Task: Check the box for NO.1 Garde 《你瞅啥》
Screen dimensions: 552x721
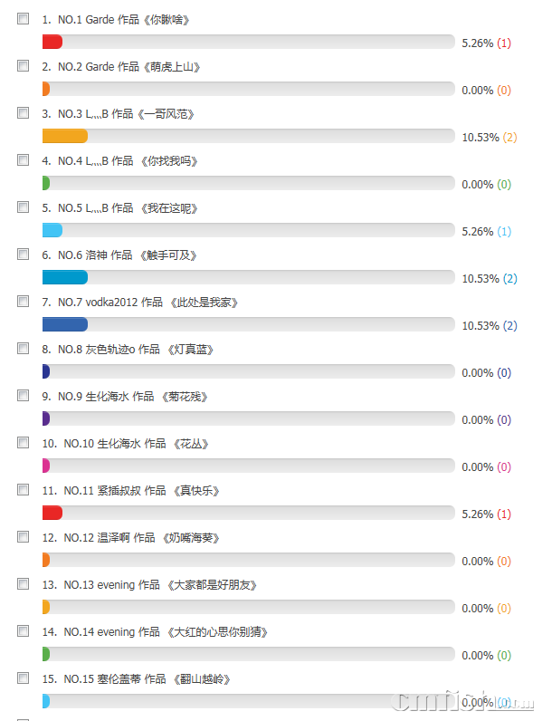Action: 23,19
